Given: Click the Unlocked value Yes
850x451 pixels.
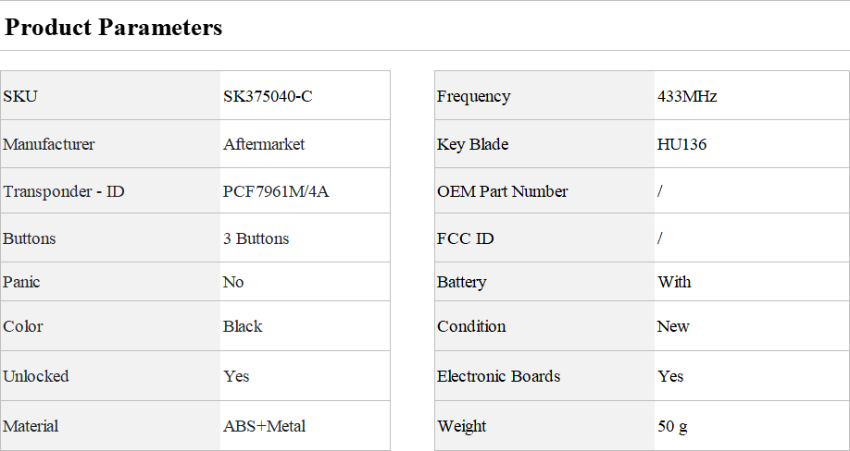Looking at the screenshot, I should click(236, 376).
